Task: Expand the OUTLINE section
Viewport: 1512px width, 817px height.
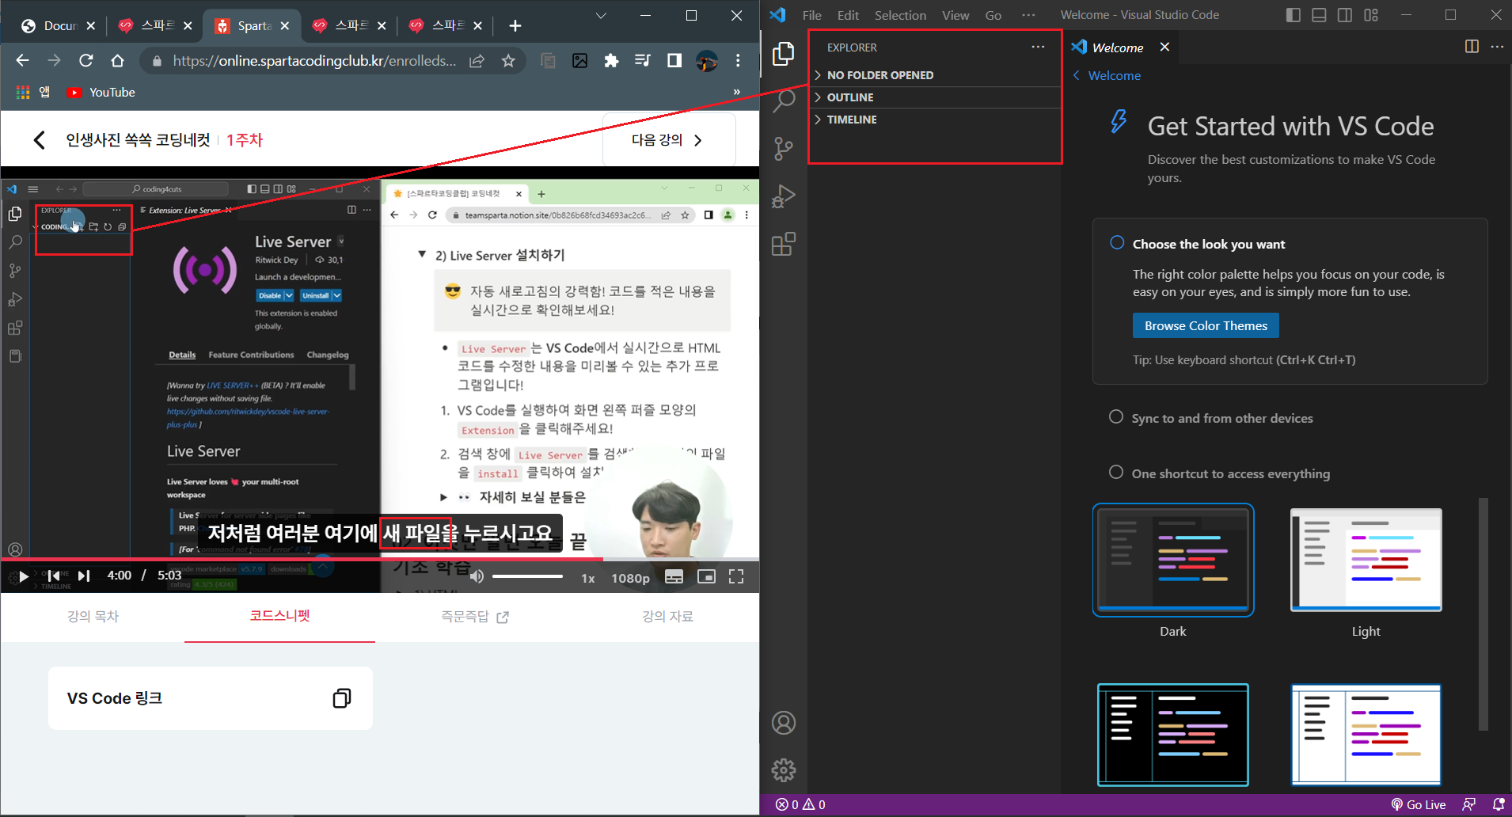Action: 934,97
